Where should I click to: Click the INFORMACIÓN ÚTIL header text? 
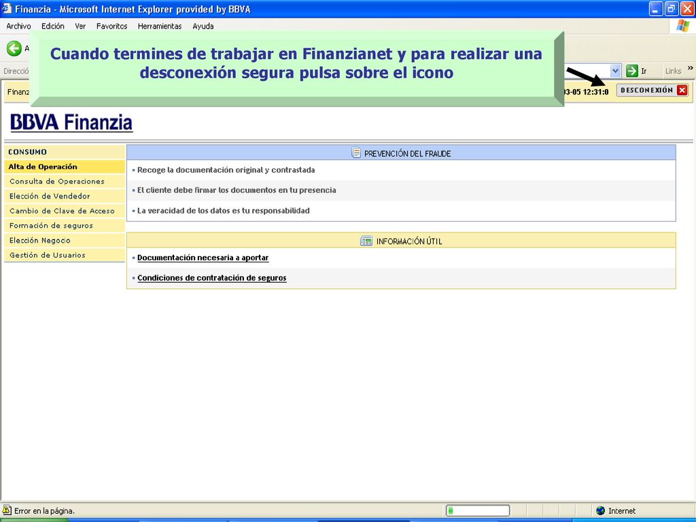pyautogui.click(x=409, y=241)
